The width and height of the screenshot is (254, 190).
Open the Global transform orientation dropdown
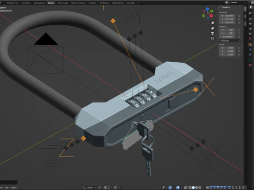click(89, 187)
